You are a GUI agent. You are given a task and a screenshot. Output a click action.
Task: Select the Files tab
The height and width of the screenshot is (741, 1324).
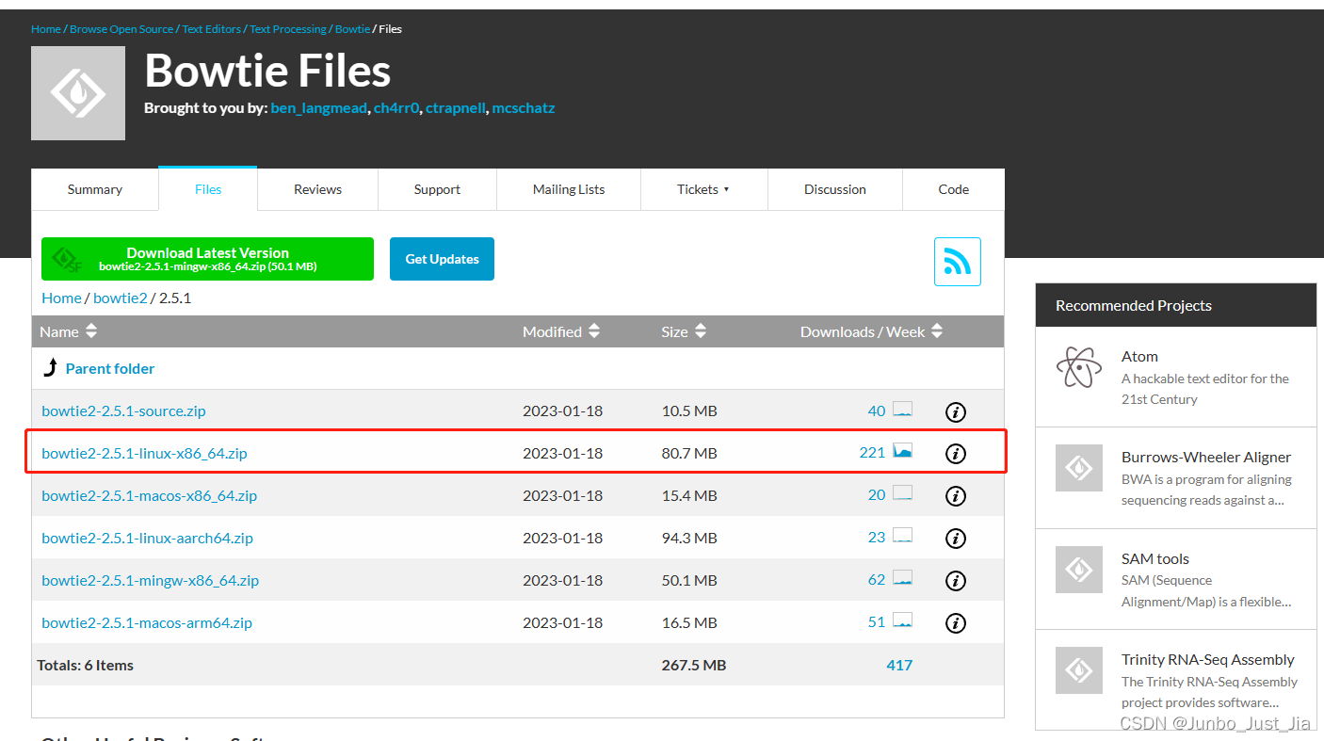coord(208,188)
